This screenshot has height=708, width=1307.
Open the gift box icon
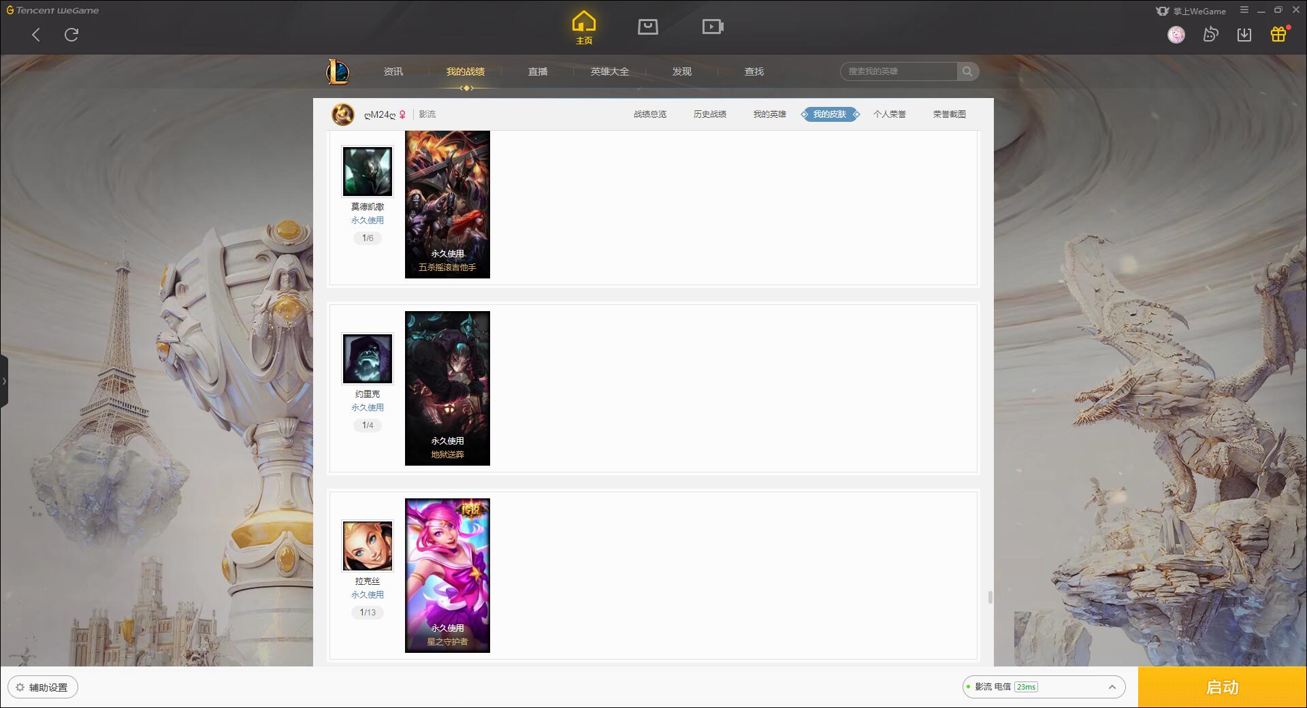pos(1278,34)
